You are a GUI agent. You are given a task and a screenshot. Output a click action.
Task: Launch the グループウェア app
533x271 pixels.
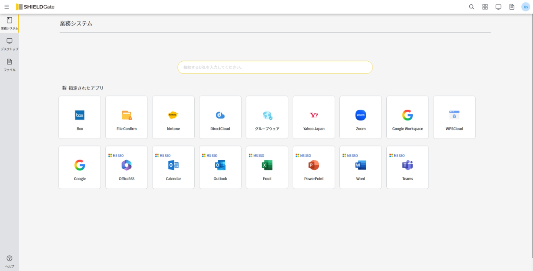click(x=267, y=117)
